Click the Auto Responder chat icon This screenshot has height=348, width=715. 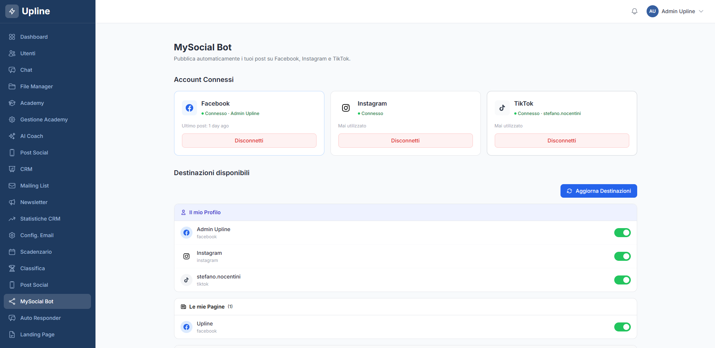[12, 318]
